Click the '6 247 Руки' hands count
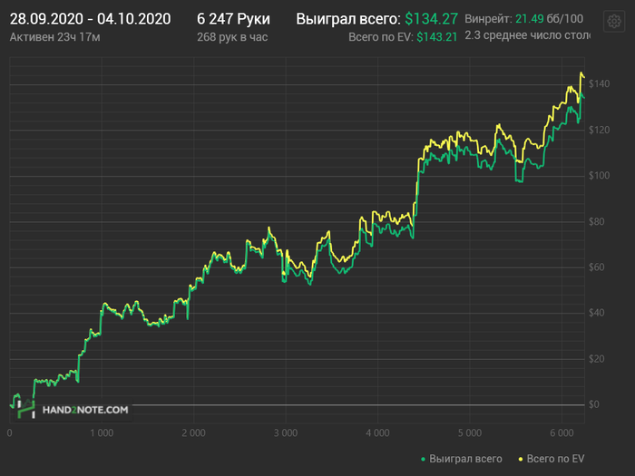 pos(233,19)
